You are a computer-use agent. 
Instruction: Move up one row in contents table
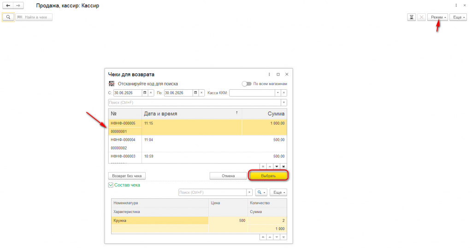tap(270, 237)
